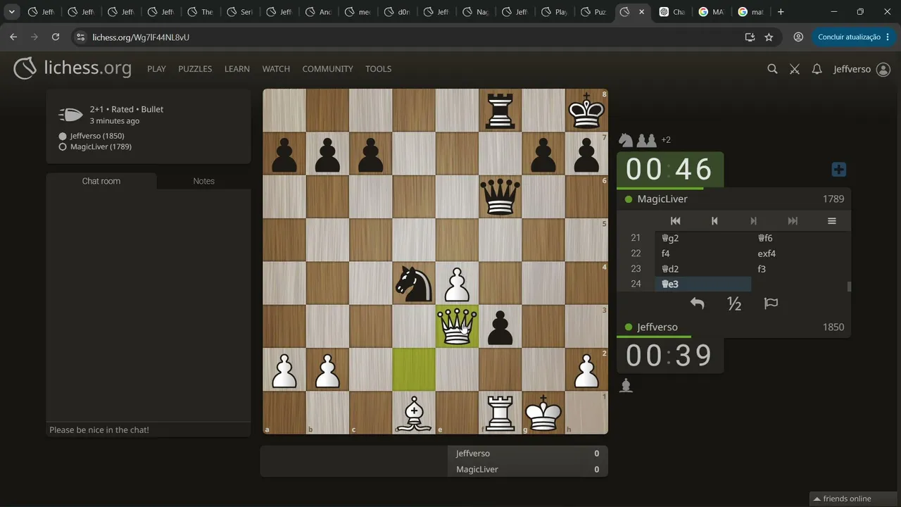Click Concluir atualização button

tap(854, 37)
